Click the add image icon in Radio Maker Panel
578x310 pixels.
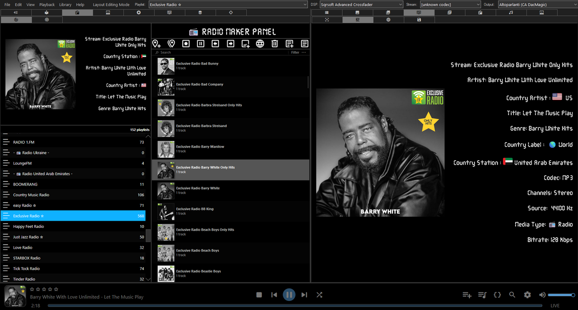coord(245,44)
